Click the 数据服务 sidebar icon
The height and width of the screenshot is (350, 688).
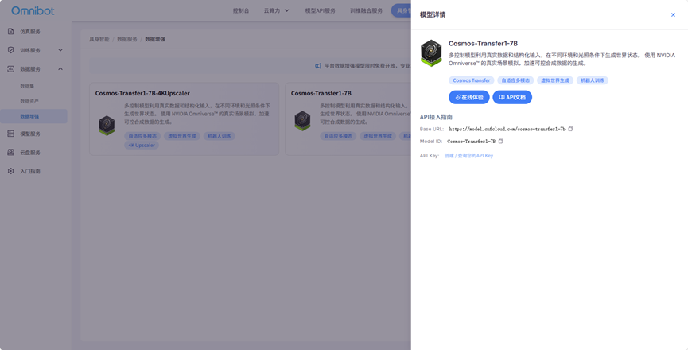11,69
